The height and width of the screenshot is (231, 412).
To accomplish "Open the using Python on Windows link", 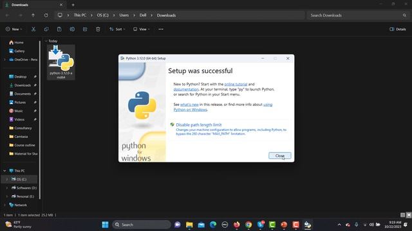I will 223,107.
